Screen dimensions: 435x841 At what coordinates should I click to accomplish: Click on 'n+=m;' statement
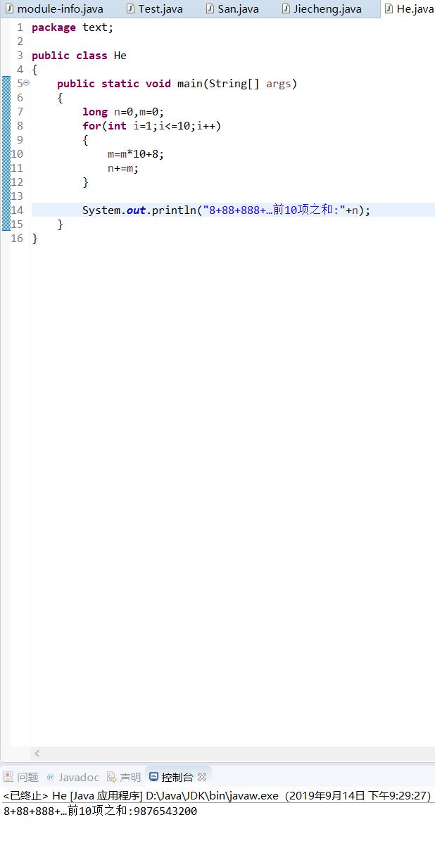[x=123, y=168]
